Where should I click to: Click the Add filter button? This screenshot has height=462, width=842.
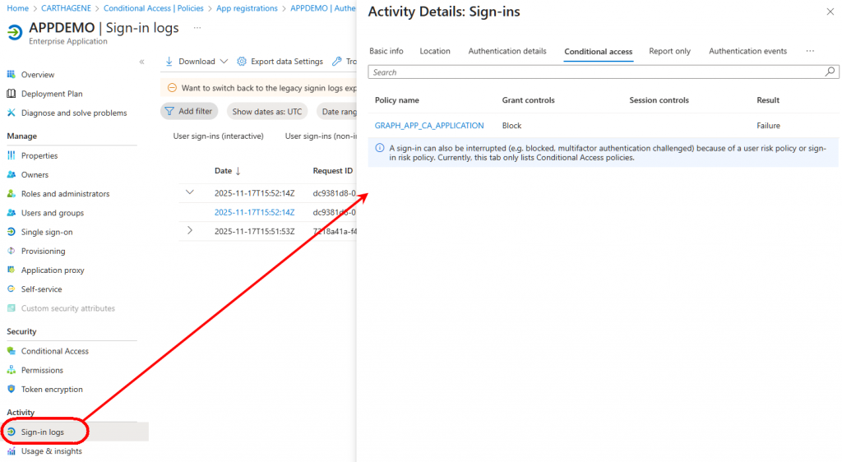click(x=189, y=111)
